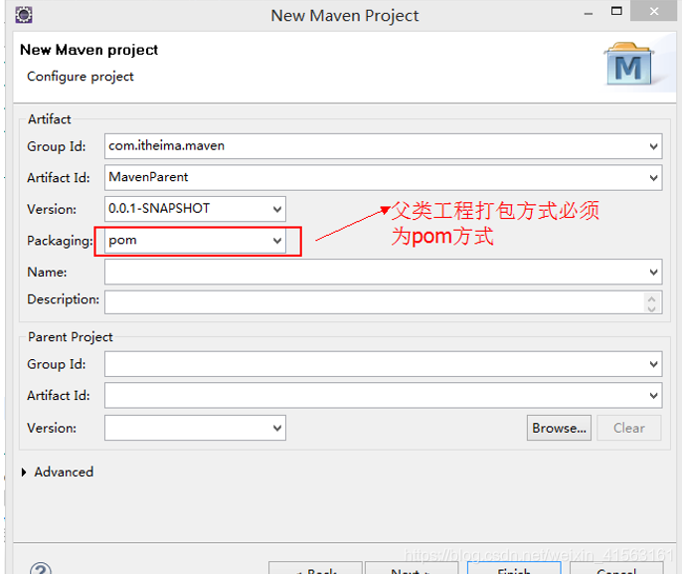The height and width of the screenshot is (574, 682).
Task: Open the Name field dropdown arrow
Action: coord(653,272)
